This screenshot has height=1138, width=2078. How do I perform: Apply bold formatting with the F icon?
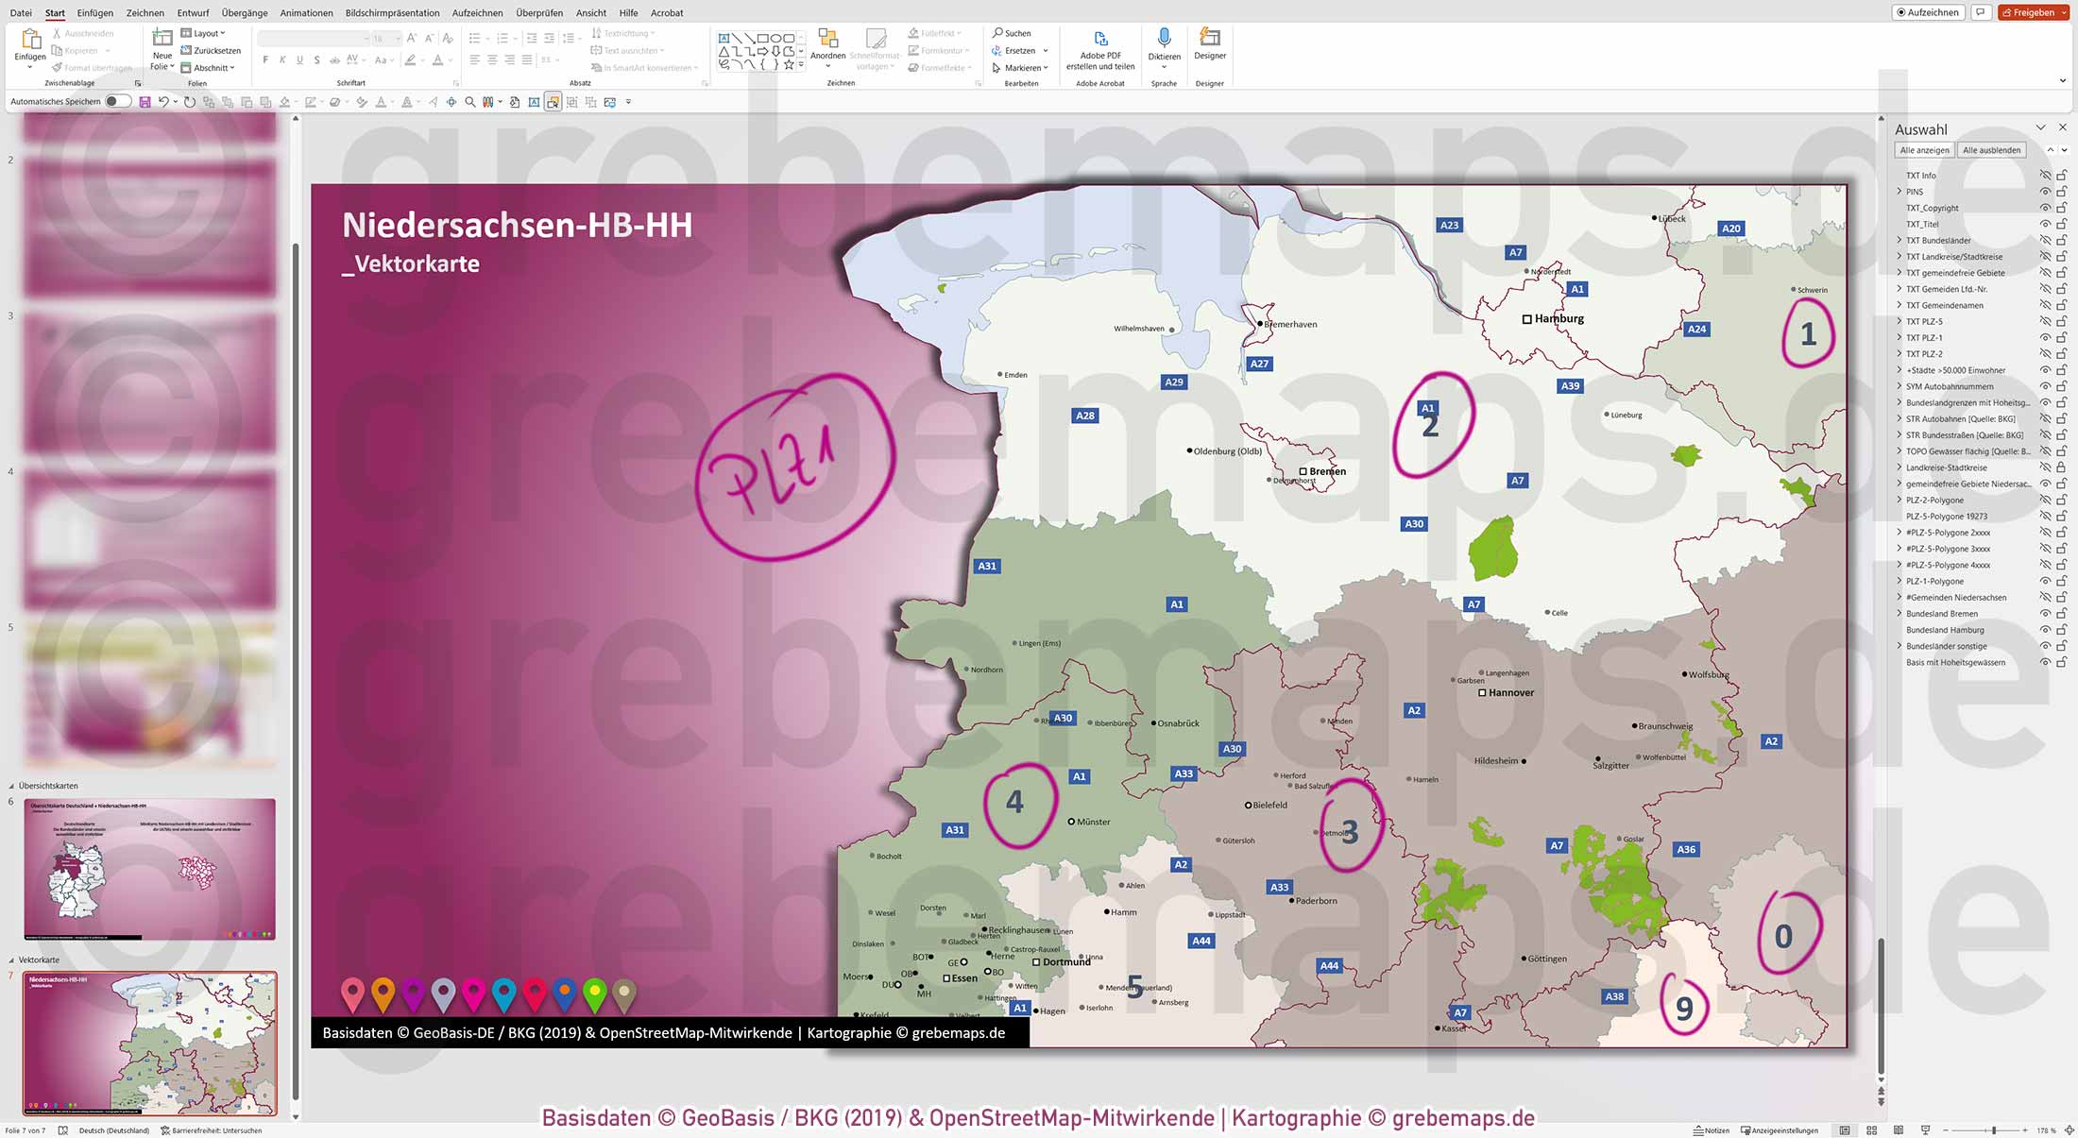tap(265, 59)
